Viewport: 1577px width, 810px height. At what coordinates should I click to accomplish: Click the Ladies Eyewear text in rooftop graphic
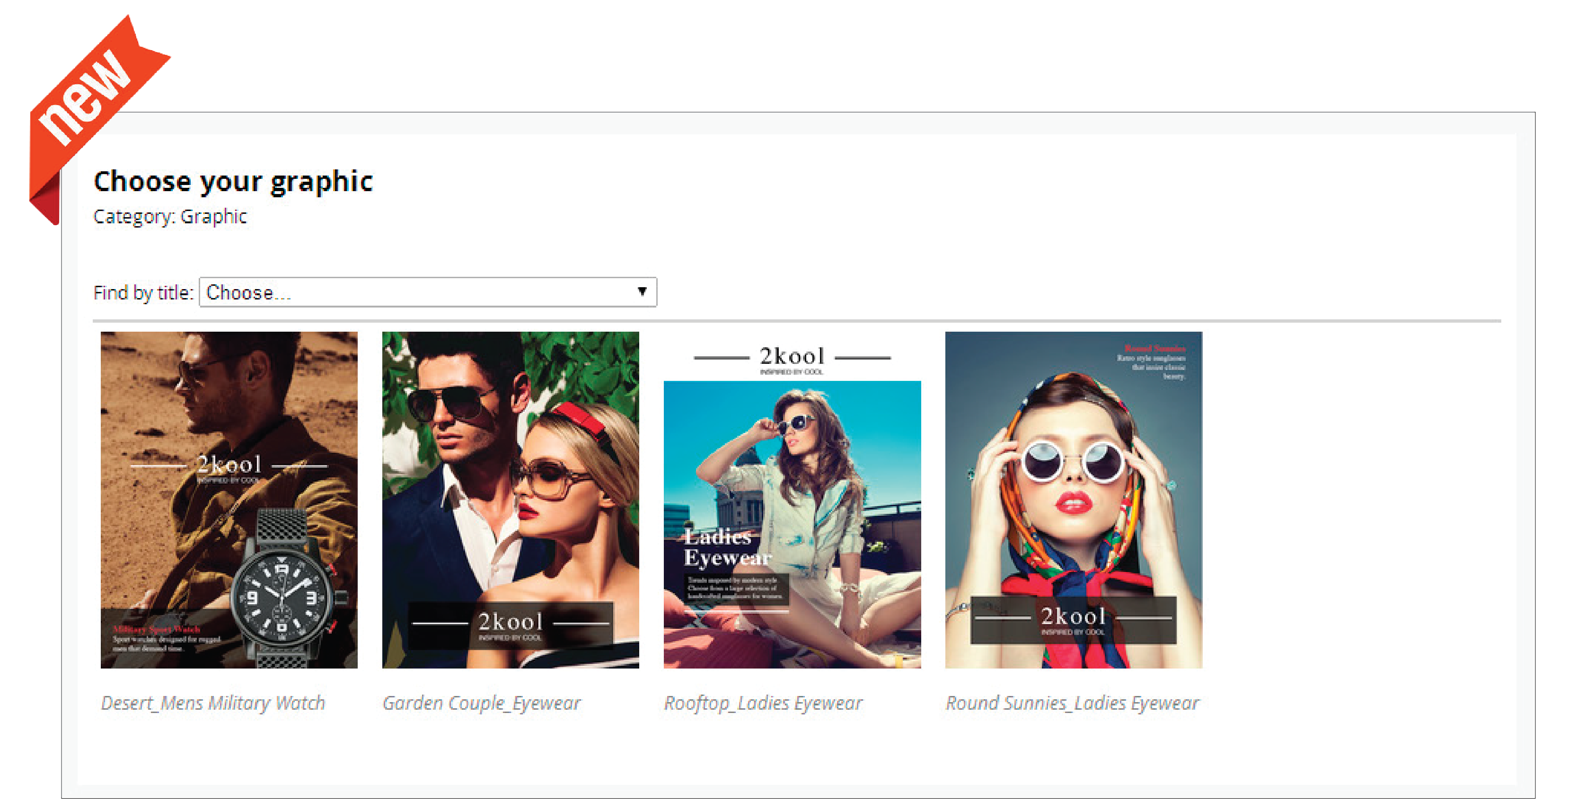pyautogui.click(x=727, y=547)
